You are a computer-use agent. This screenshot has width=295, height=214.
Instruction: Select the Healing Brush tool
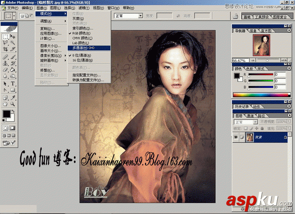click(5, 57)
